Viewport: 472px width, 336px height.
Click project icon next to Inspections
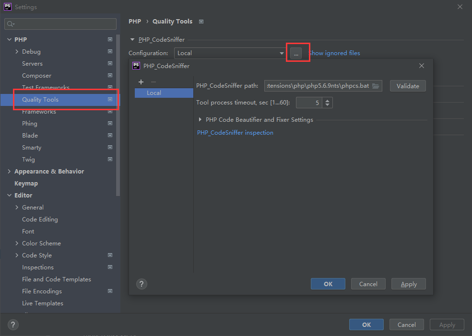[110, 267]
